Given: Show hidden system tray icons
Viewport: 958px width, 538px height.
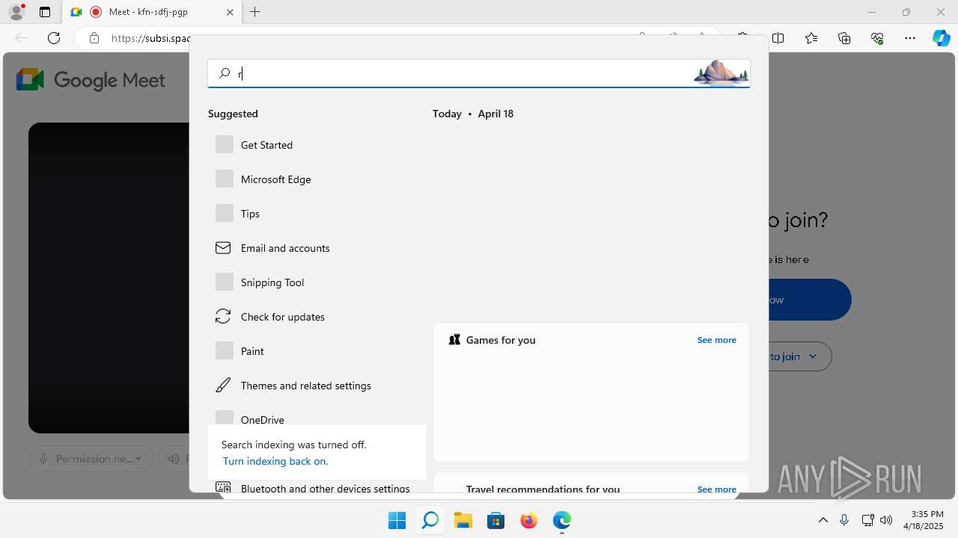Looking at the screenshot, I should (823, 520).
